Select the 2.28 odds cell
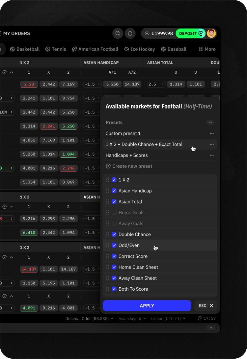This screenshot has height=359, width=247. point(29,84)
